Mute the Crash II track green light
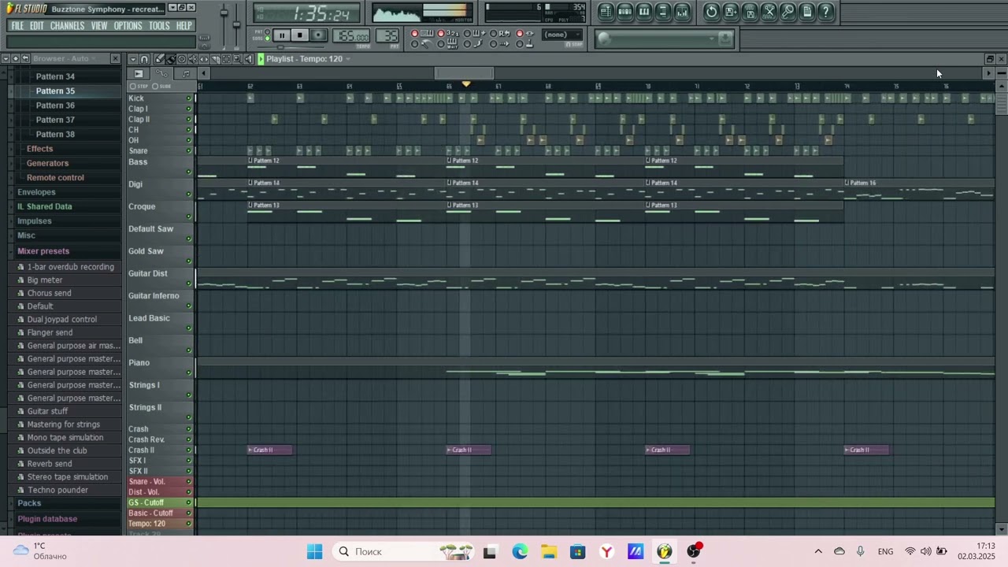Viewport: 1008px width, 567px height. [x=189, y=450]
